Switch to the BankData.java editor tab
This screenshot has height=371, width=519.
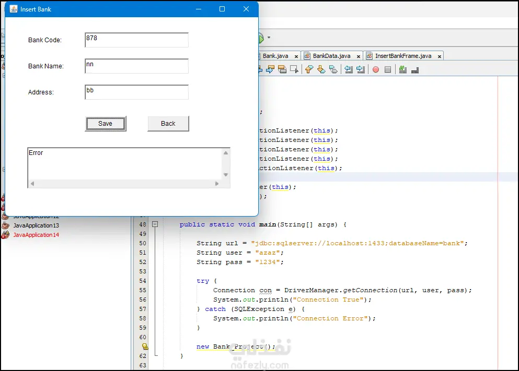tap(332, 56)
